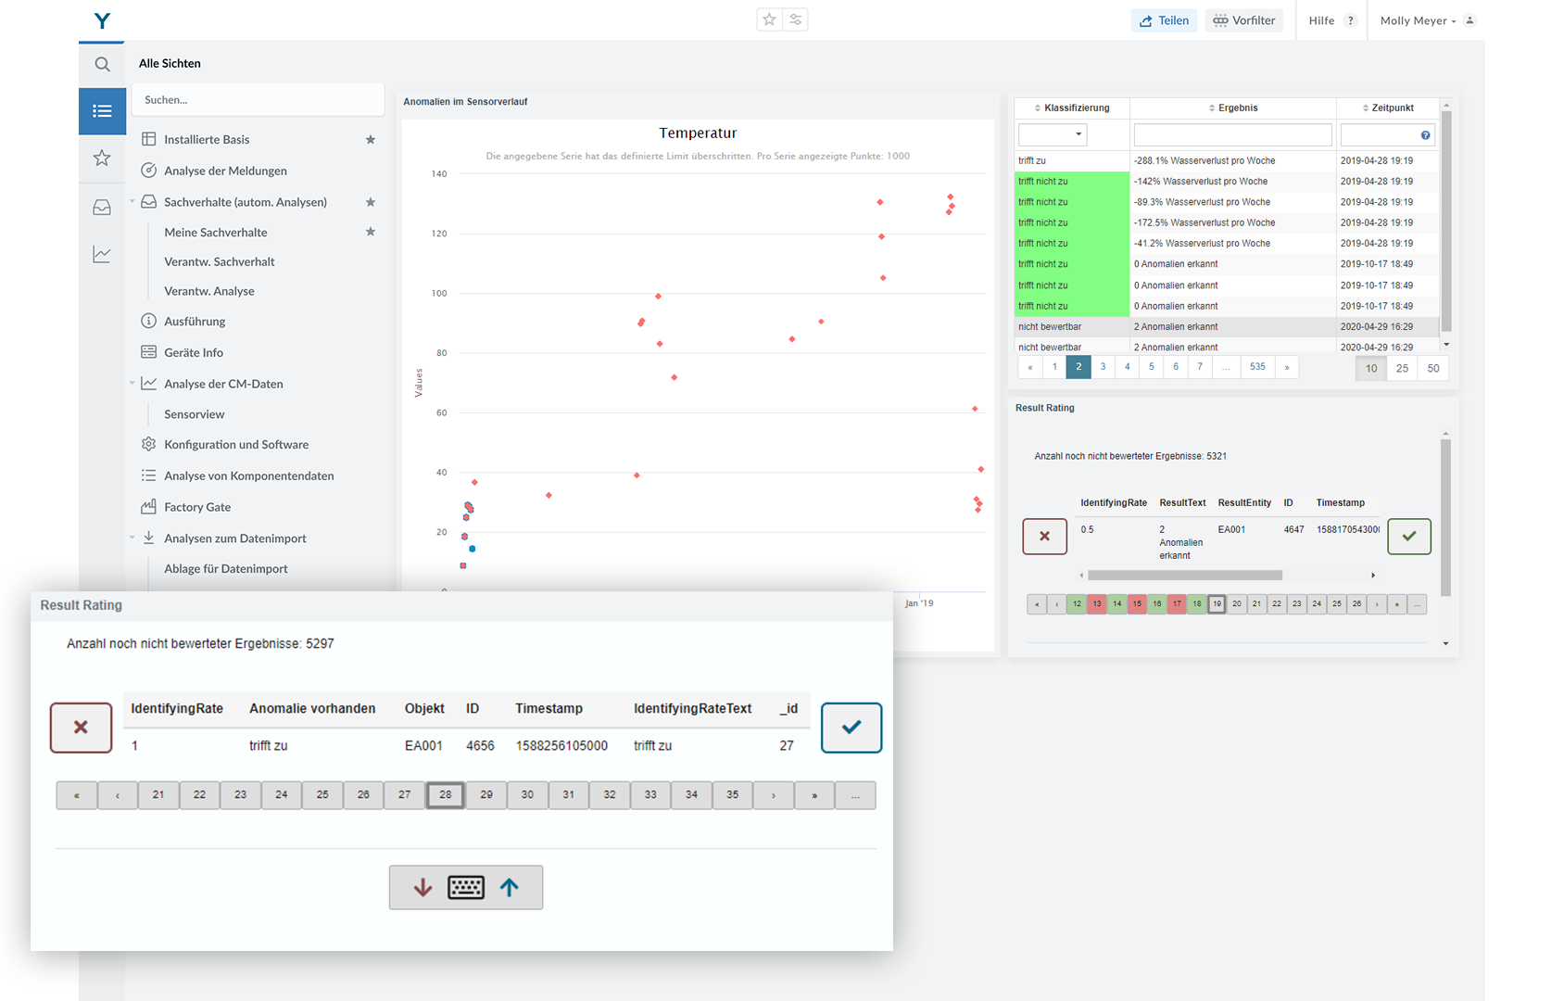Open the favorites star in left sidebar

[102, 158]
